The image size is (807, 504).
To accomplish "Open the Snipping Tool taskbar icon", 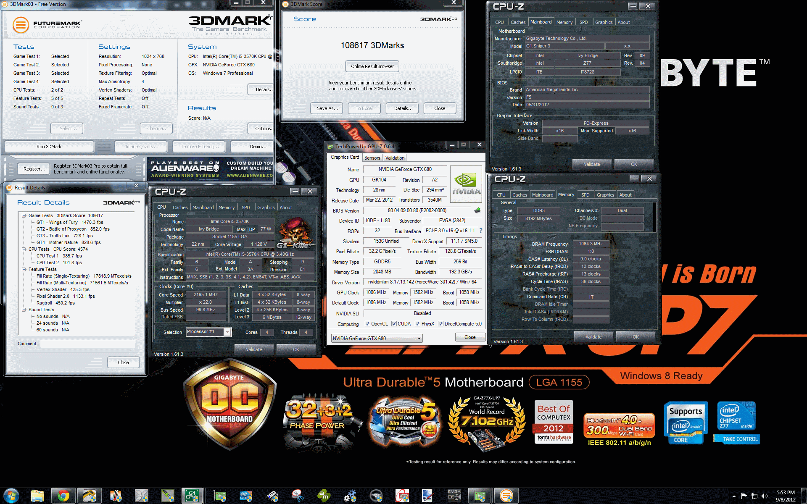I will coord(298,496).
